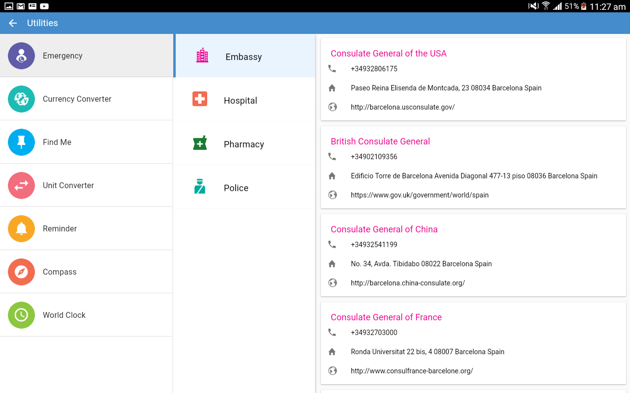Select the pink Embassy building icon
630x393 pixels.
point(202,56)
